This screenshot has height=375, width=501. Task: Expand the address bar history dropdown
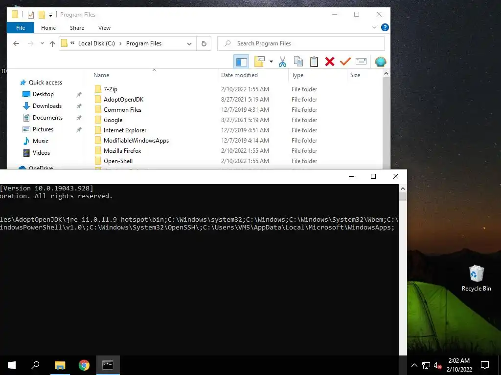coord(189,43)
